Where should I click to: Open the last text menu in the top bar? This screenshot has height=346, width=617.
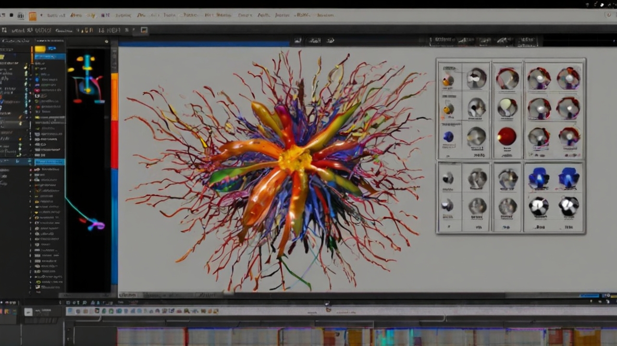coord(325,15)
